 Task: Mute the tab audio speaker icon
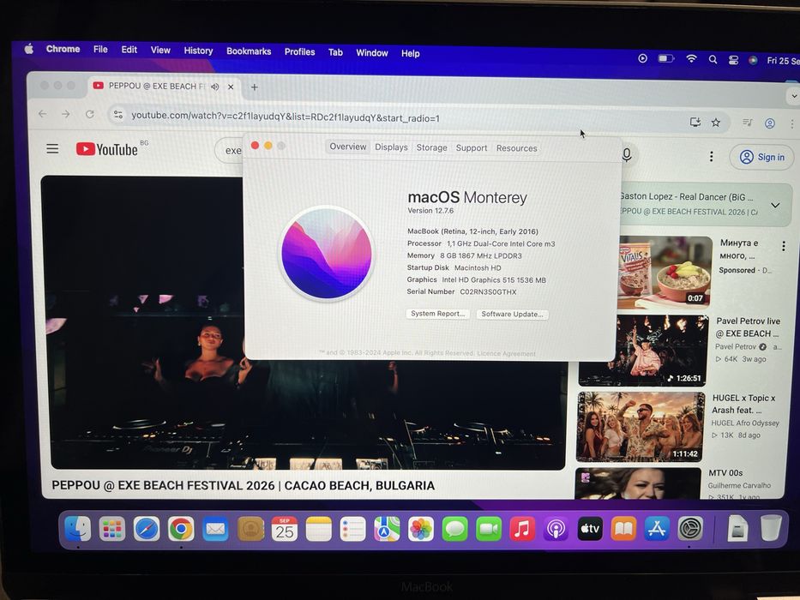pos(215,87)
